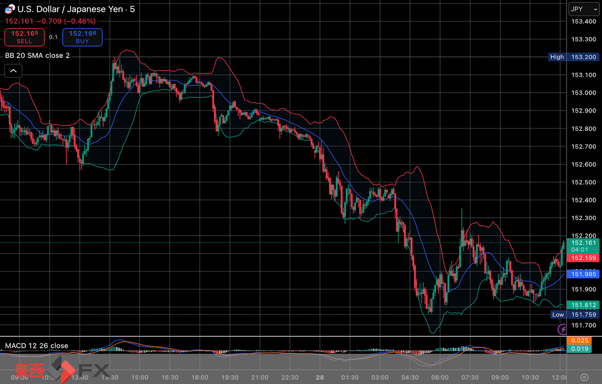
Task: Click the BUY 152.166 button
Action: [82, 37]
